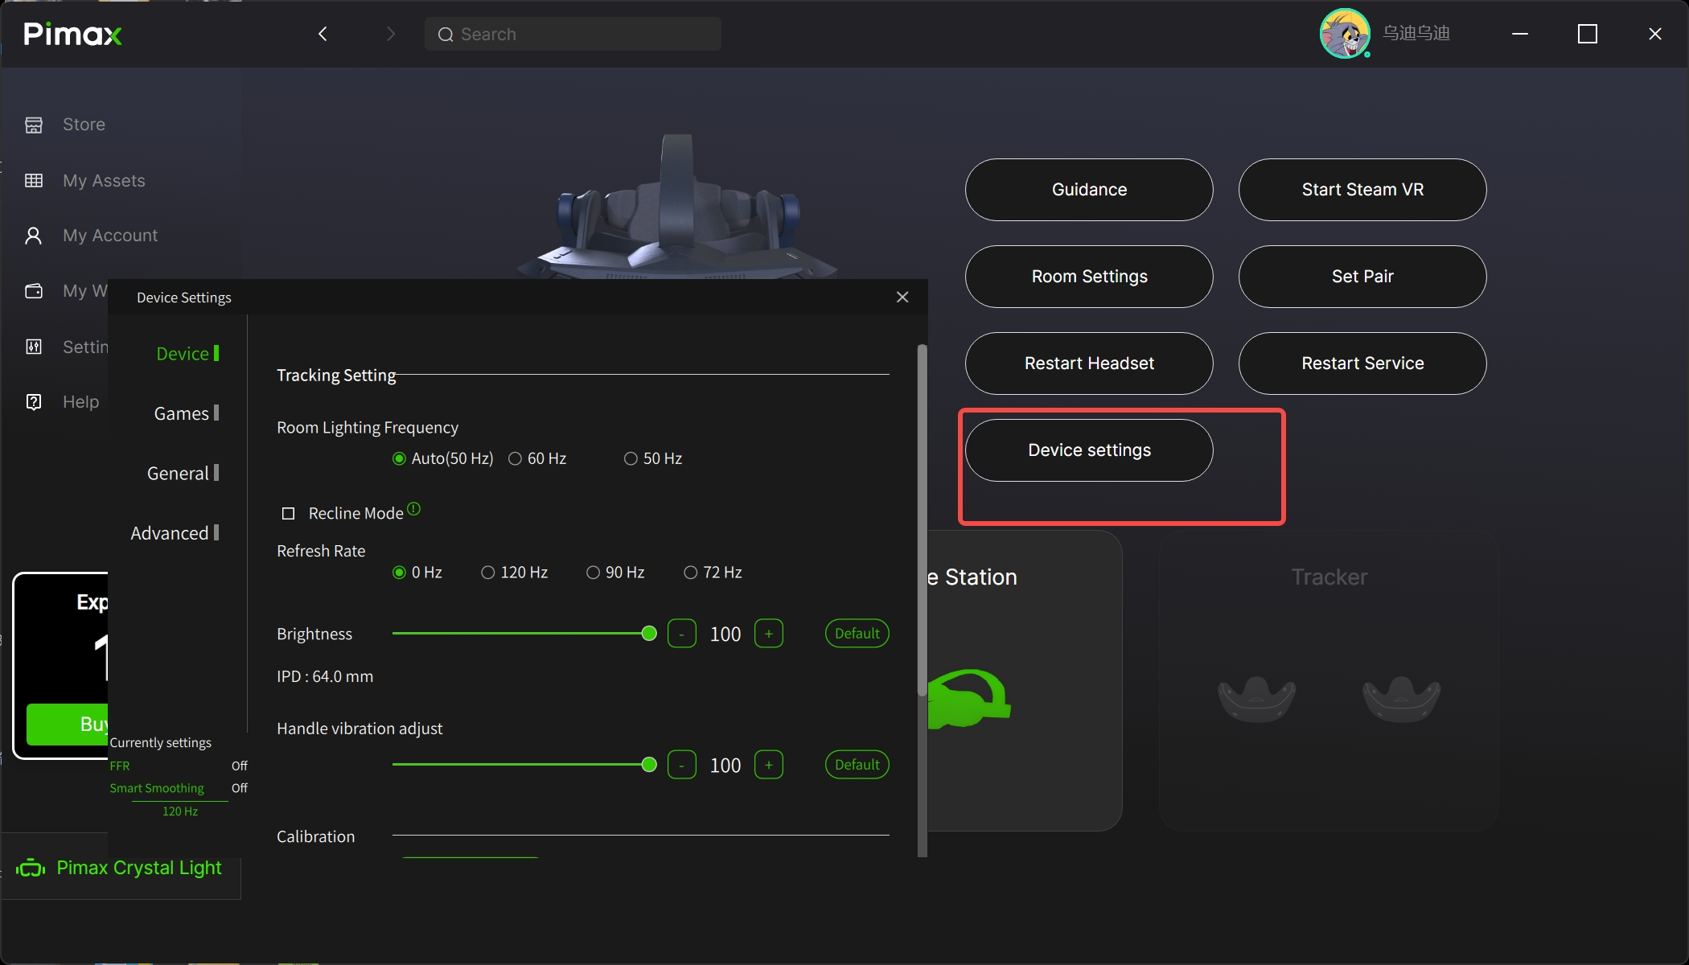
Task: Select the 120 Hz refresh rate
Action: tap(487, 573)
